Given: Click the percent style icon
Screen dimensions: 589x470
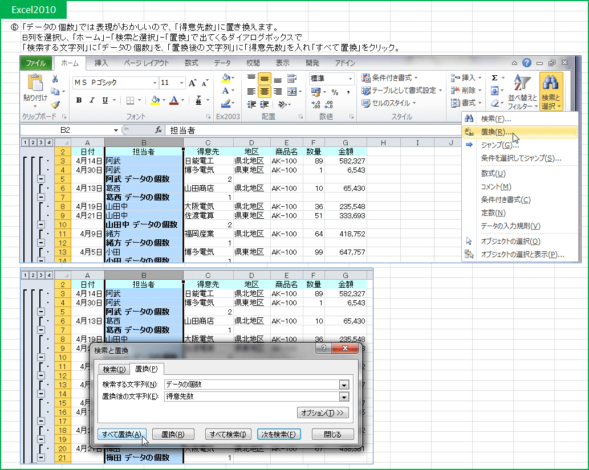Looking at the screenshot, I should pos(335,92).
